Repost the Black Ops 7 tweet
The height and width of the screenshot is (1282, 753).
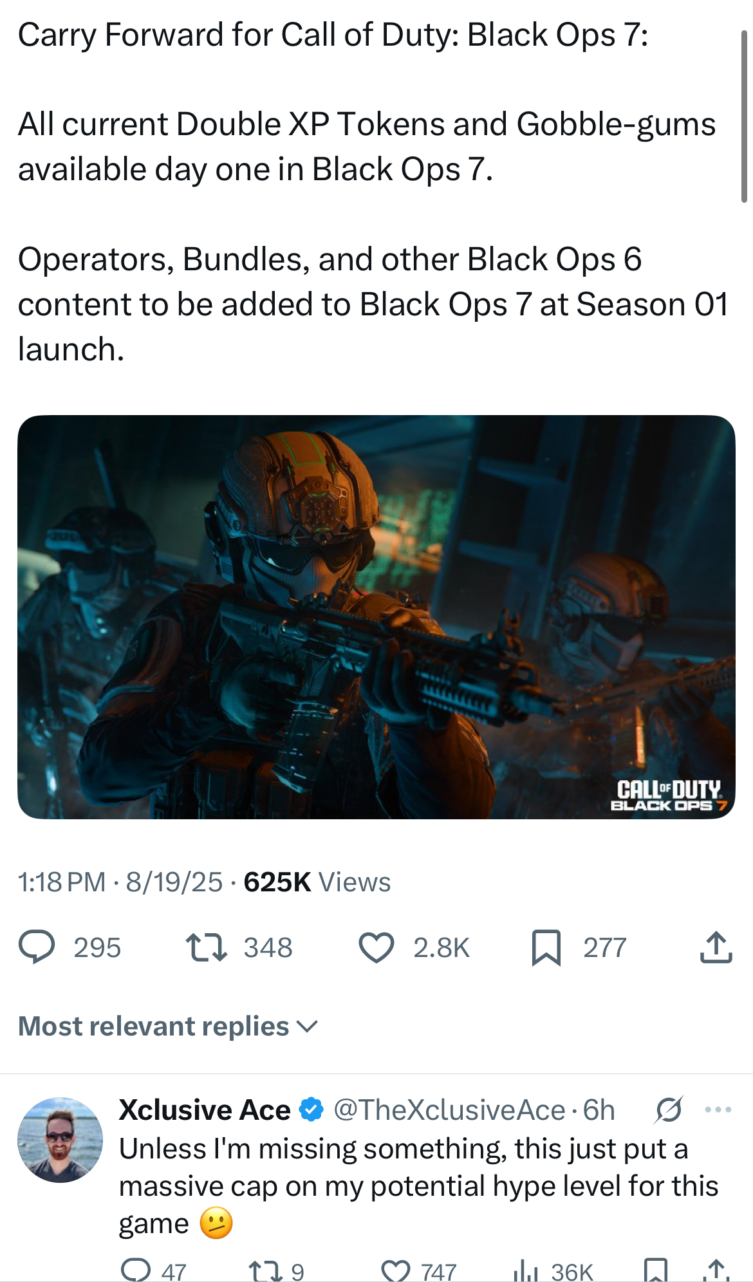click(206, 947)
